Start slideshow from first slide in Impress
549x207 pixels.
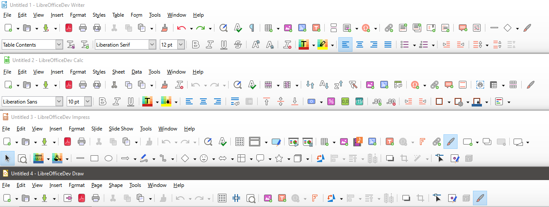(293, 142)
